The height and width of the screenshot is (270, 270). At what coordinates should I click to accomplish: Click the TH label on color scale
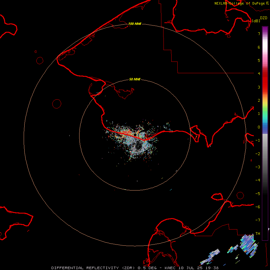(258, 233)
